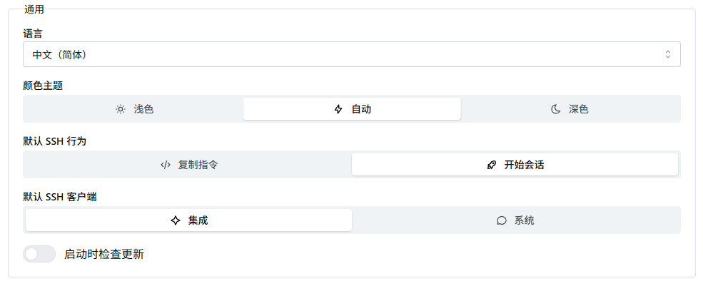Image resolution: width=703 pixels, height=286 pixels.
Task: Click the language dropdown chevron arrows
Action: click(668, 54)
